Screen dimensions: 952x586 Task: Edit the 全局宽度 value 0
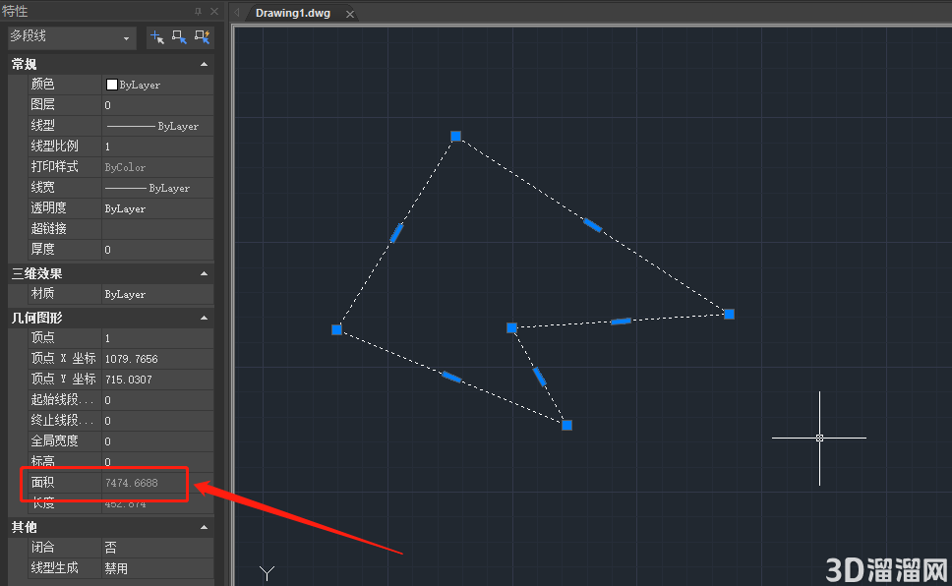pos(157,441)
